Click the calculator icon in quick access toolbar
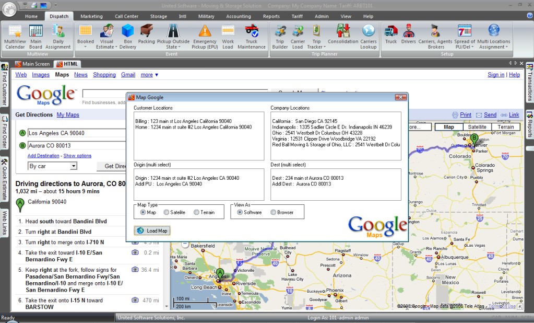 tap(25, 5)
